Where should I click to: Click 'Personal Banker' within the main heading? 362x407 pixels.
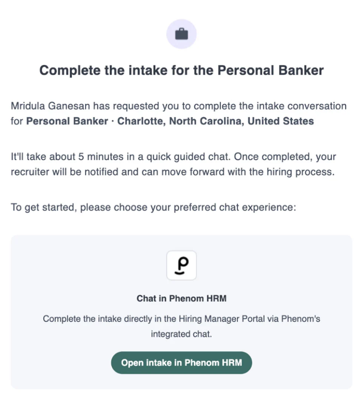click(270, 70)
